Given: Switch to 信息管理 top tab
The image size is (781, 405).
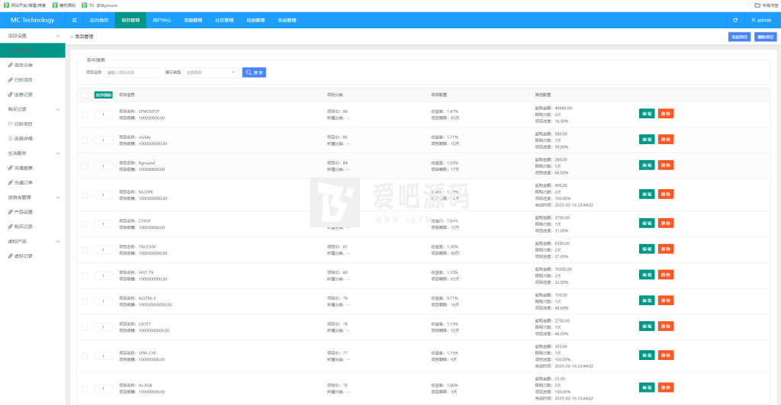Looking at the screenshot, I should point(256,21).
